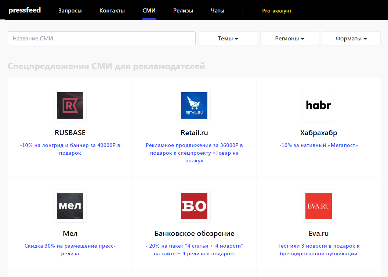Switch to the Релизы tab
The width and height of the screenshot is (388, 277).
pyautogui.click(x=183, y=11)
